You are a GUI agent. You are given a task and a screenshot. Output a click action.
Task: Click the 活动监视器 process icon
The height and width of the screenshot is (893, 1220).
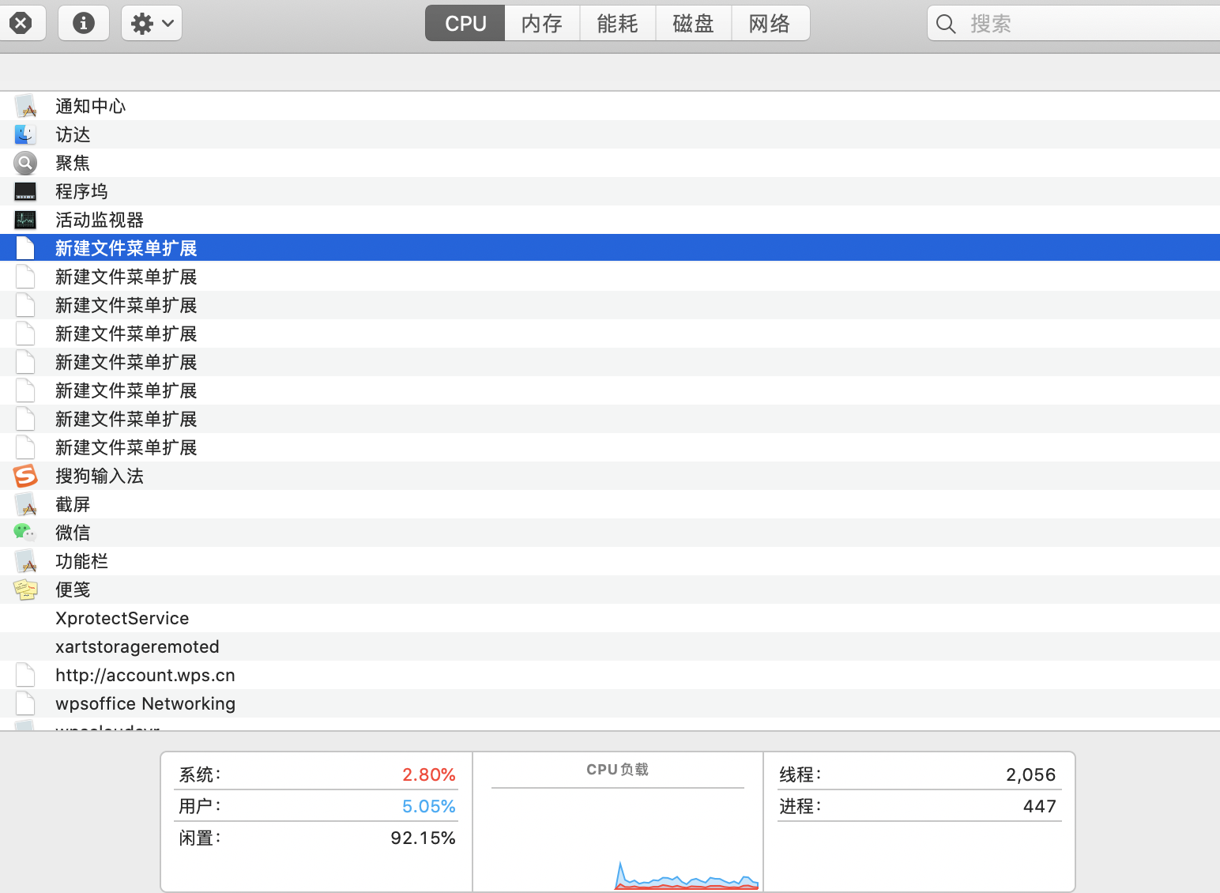coord(25,220)
